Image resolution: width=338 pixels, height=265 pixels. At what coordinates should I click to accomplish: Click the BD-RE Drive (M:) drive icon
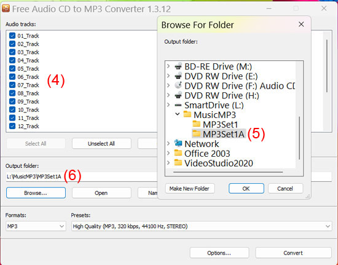click(178, 66)
